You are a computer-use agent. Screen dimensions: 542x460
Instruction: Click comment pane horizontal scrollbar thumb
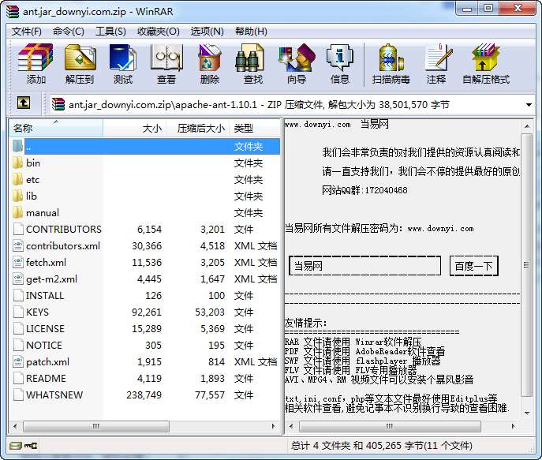pyautogui.click(x=390, y=426)
